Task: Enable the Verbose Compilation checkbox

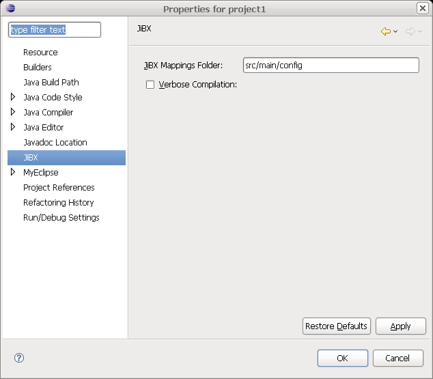Action: (x=150, y=85)
